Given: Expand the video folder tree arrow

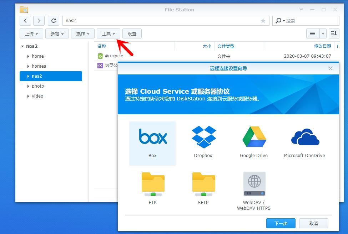Looking at the screenshot, I should pos(28,96).
